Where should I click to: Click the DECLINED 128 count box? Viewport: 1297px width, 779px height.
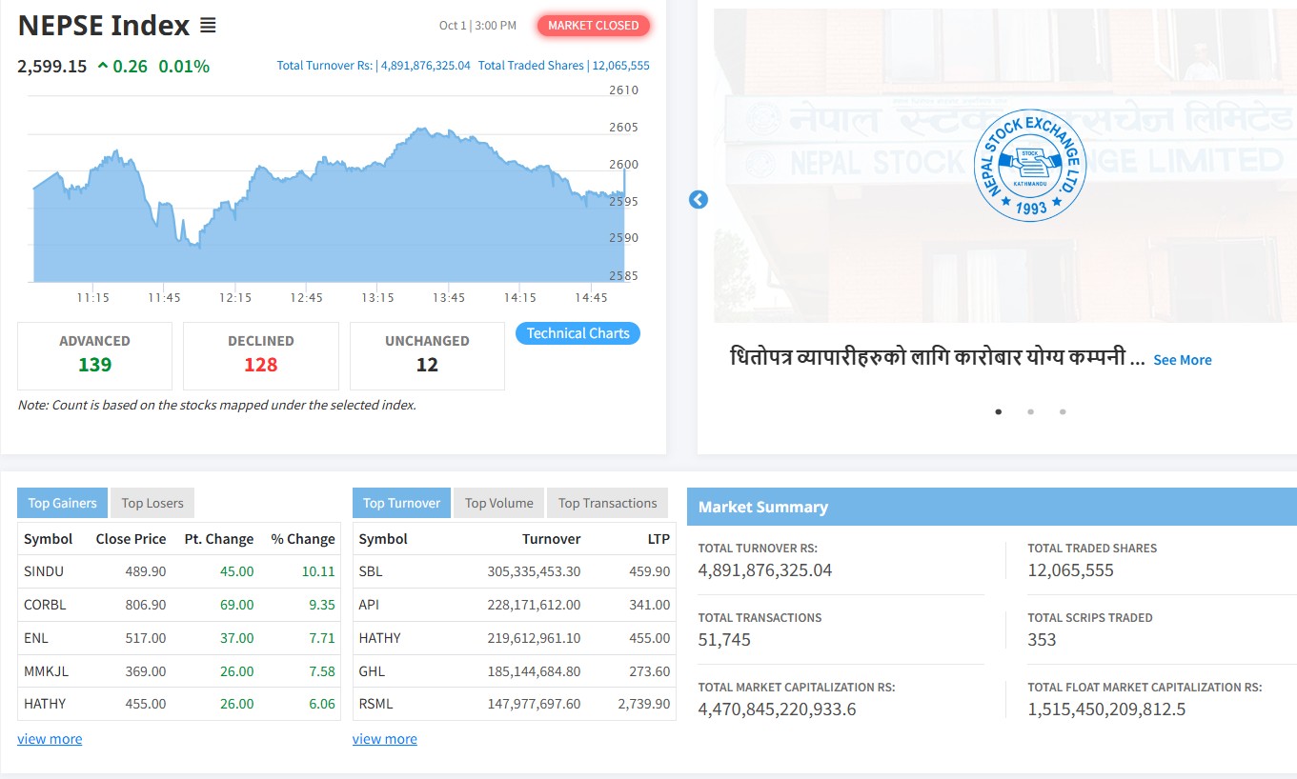click(261, 355)
